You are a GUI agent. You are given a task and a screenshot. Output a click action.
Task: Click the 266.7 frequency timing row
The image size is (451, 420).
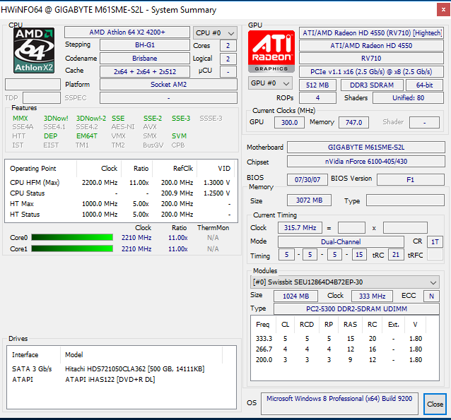pyautogui.click(x=344, y=349)
